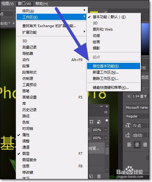The width and height of the screenshot is (152, 182).
Task: Open the layers panel hamburger menu
Action: pos(106,112)
